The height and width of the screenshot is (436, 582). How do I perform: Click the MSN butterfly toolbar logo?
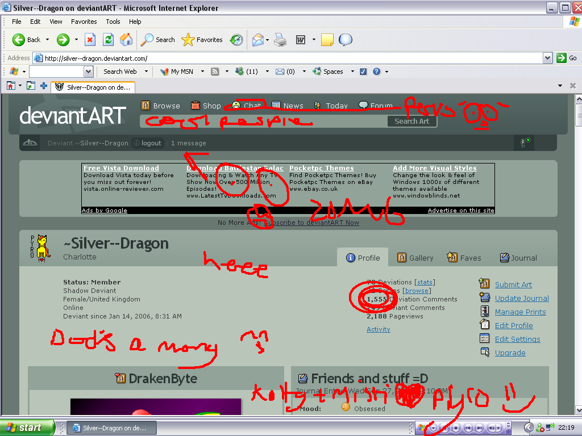pyautogui.click(x=14, y=71)
